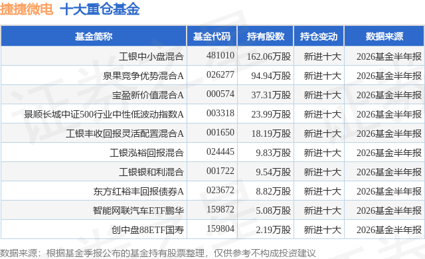Click fund code 159872
Viewport: 425px width, 259px height.
pos(220,209)
